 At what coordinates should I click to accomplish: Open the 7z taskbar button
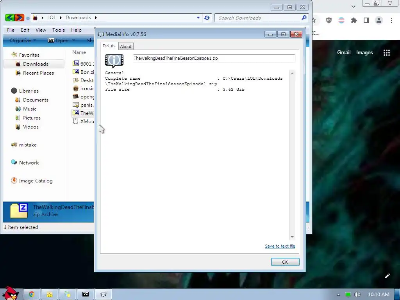click(86, 295)
